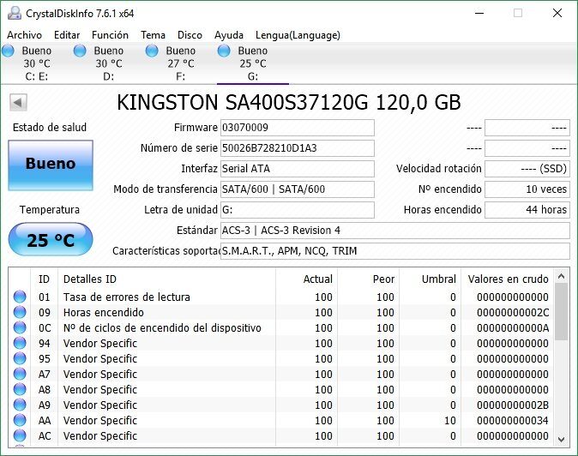Open the Tema menu

(153, 35)
